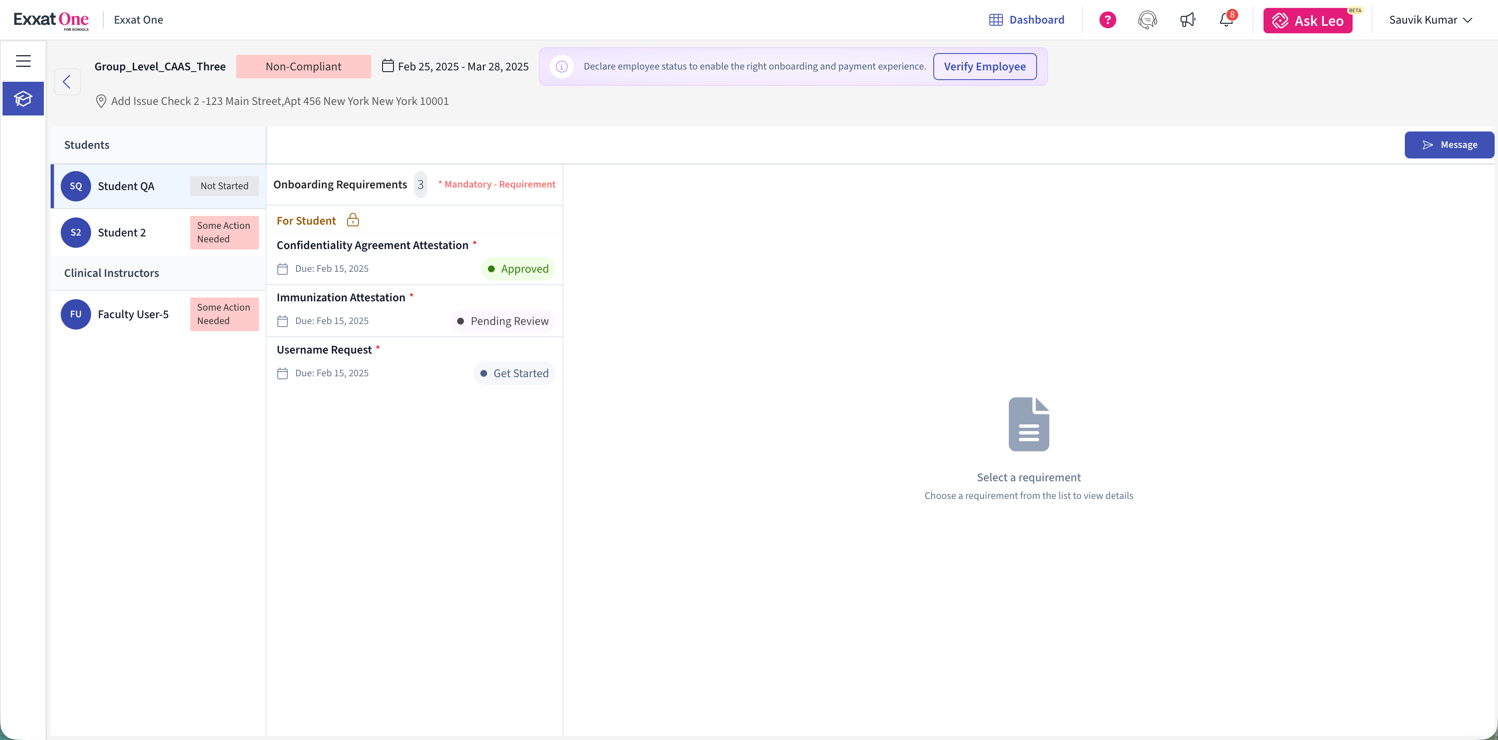
Task: Click the graduation cap sidebar icon
Action: pos(23,99)
